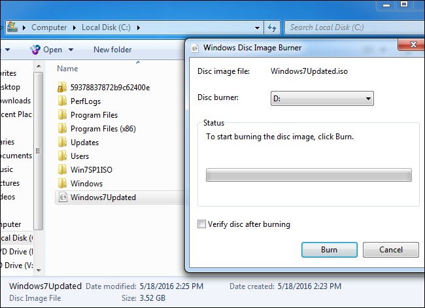Open Desktop in the navigation pane
Image resolution: width=425 pixels, height=308 pixels.
pos(10,87)
